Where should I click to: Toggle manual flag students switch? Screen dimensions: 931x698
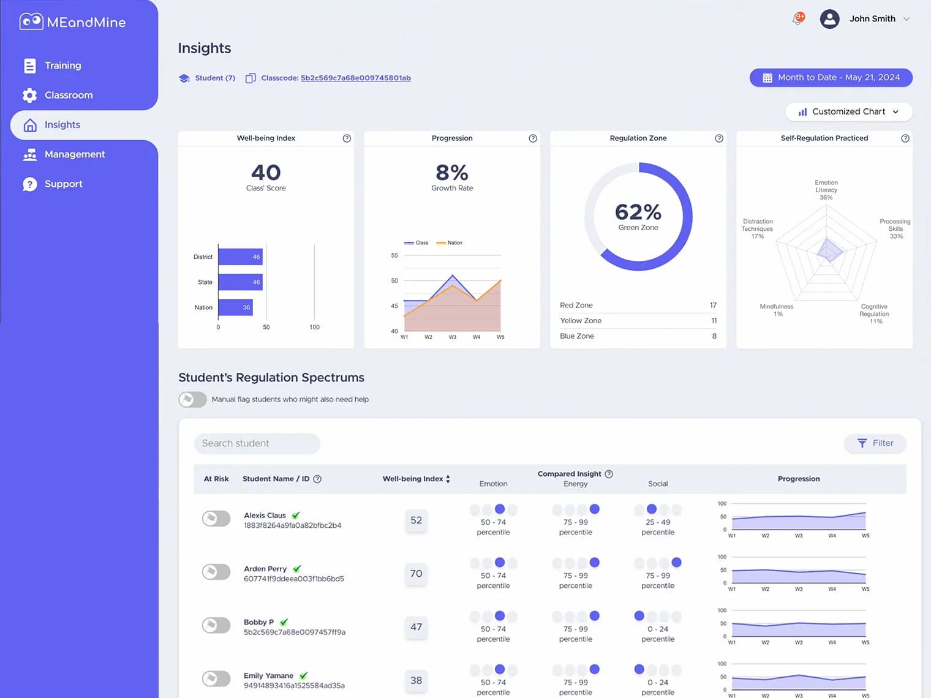tap(192, 399)
